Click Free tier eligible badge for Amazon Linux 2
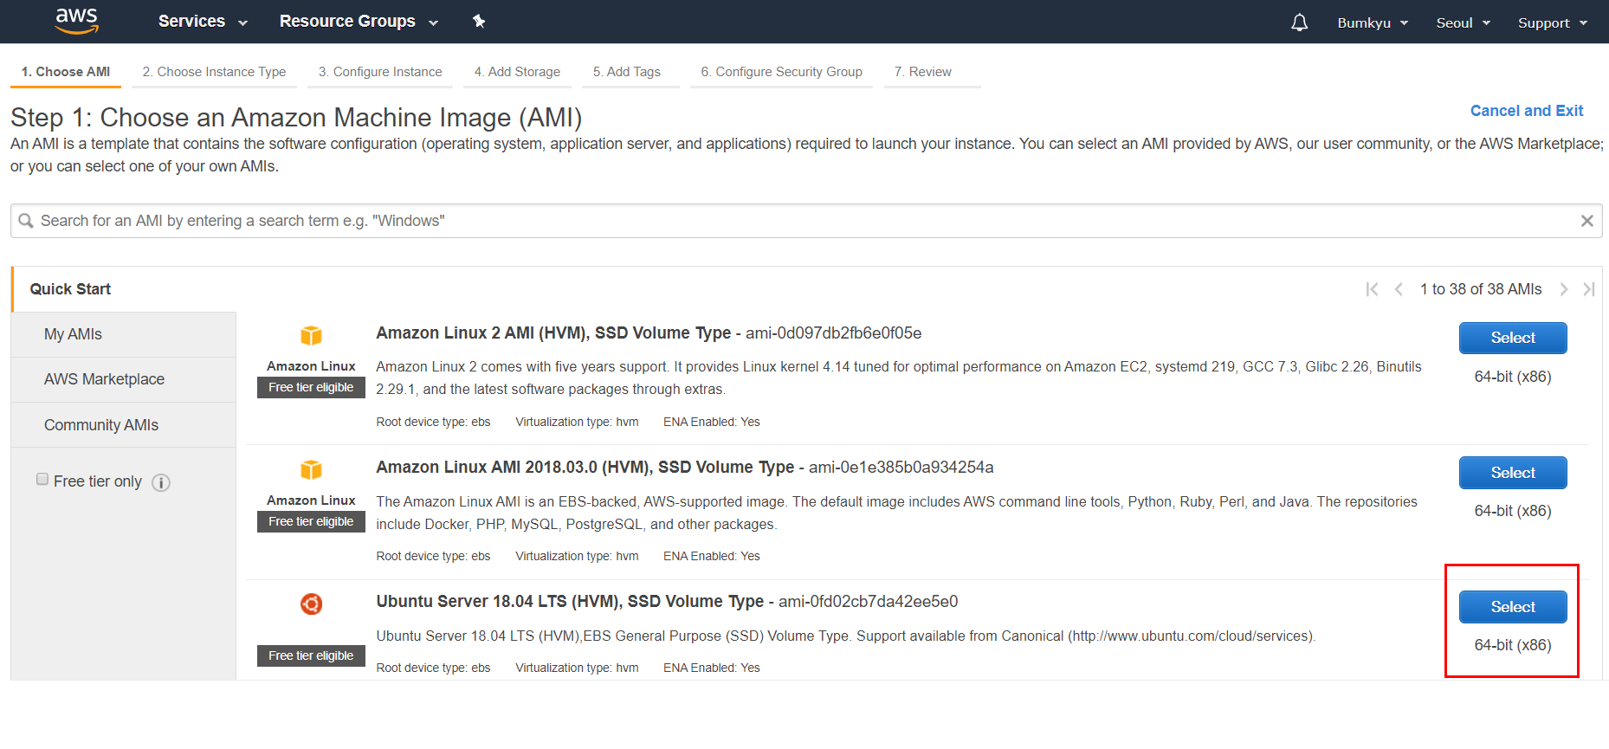1609x749 pixels. [311, 387]
